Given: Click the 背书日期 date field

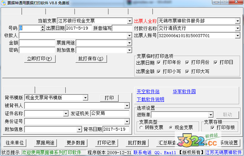Looking at the screenshot, I should (116, 129).
